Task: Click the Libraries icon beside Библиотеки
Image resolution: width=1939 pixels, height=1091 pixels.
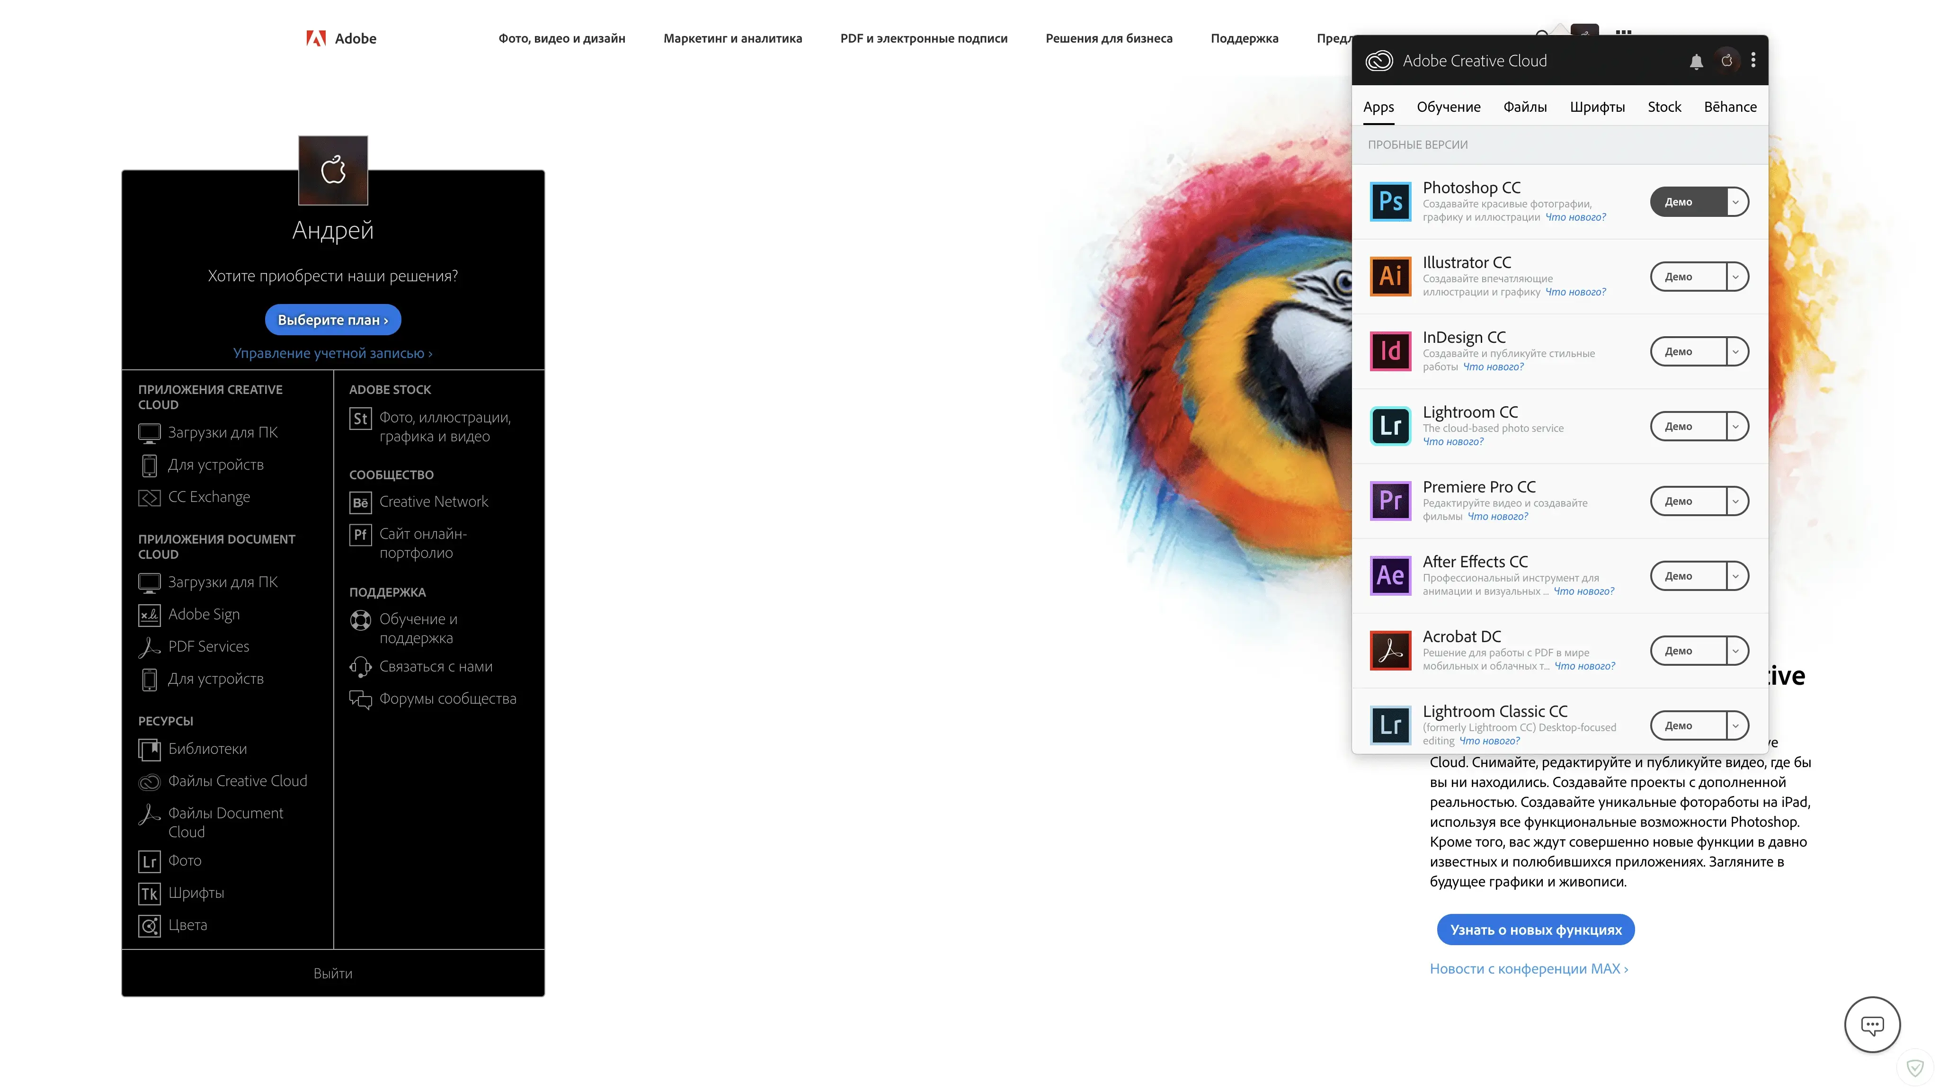Action: [149, 750]
